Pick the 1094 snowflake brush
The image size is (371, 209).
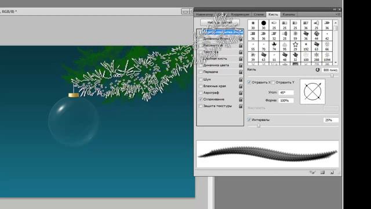click(327, 57)
